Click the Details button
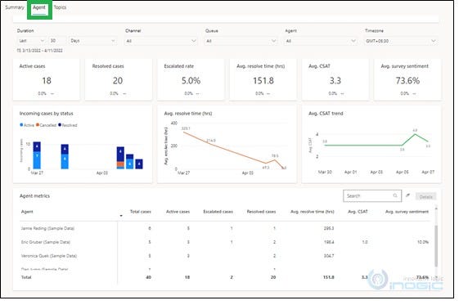This screenshot has width=459, height=305. click(x=426, y=197)
